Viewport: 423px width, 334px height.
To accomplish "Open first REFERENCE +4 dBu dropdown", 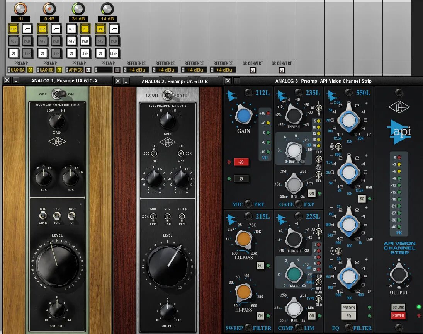I will coord(136,70).
